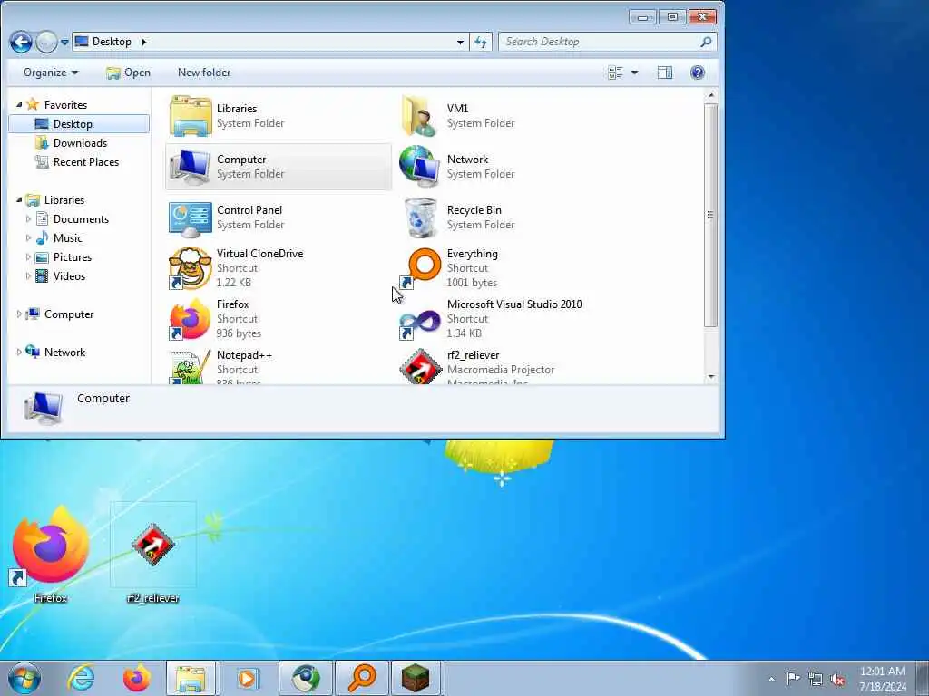
Task: Expand the Pictures library node
Action: [28, 256]
